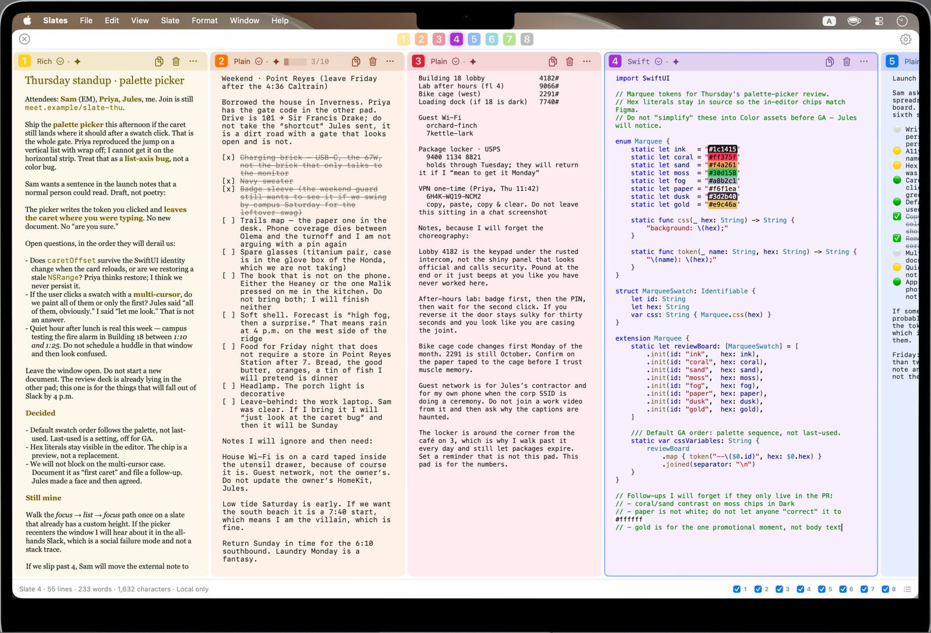
Task: Toggle slate 8 visibility checkbox in status bar
Action: pos(886,589)
